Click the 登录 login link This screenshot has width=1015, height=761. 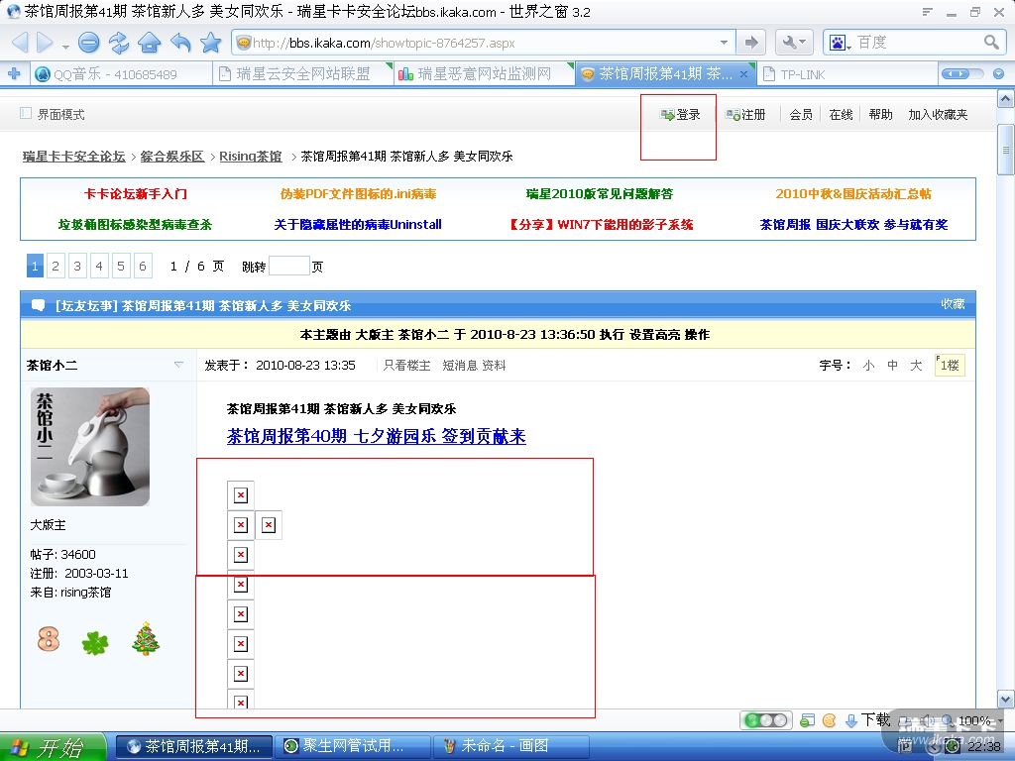(x=680, y=115)
